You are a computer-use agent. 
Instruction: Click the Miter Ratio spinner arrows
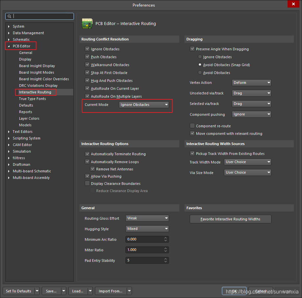pos(166,250)
